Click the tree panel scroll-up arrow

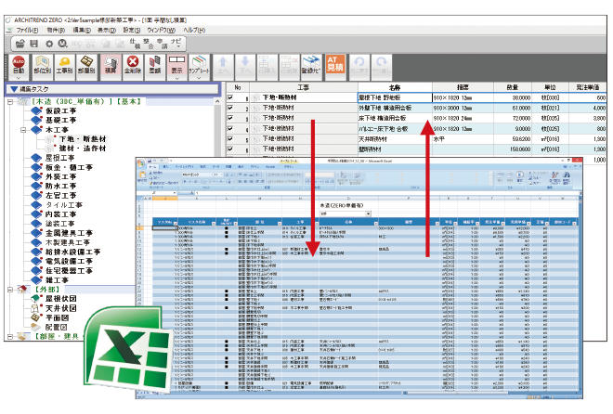click(x=217, y=101)
